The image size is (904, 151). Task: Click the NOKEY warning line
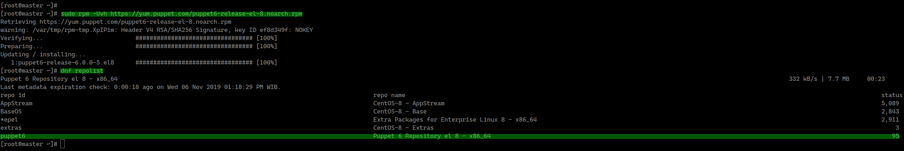click(157, 30)
